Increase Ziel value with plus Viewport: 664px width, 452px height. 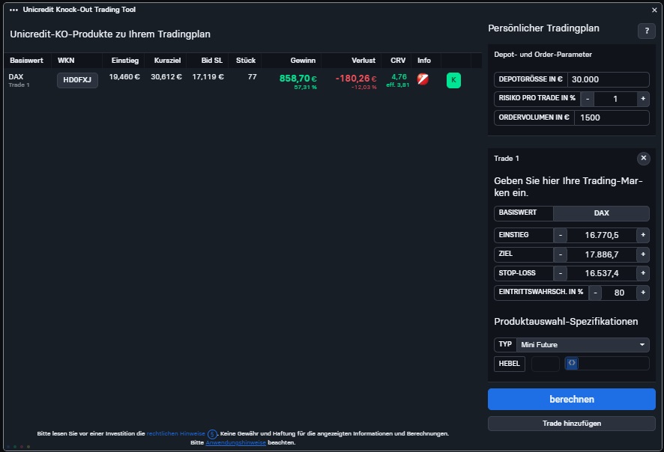point(643,254)
